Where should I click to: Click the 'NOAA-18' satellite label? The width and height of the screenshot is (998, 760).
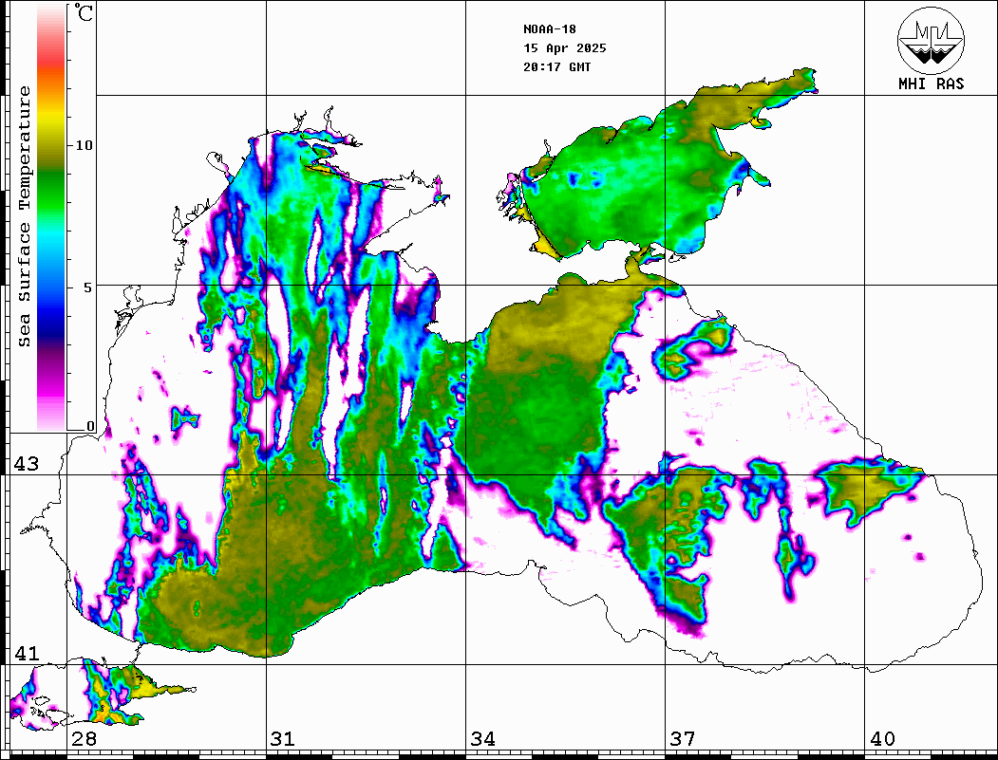pyautogui.click(x=550, y=29)
